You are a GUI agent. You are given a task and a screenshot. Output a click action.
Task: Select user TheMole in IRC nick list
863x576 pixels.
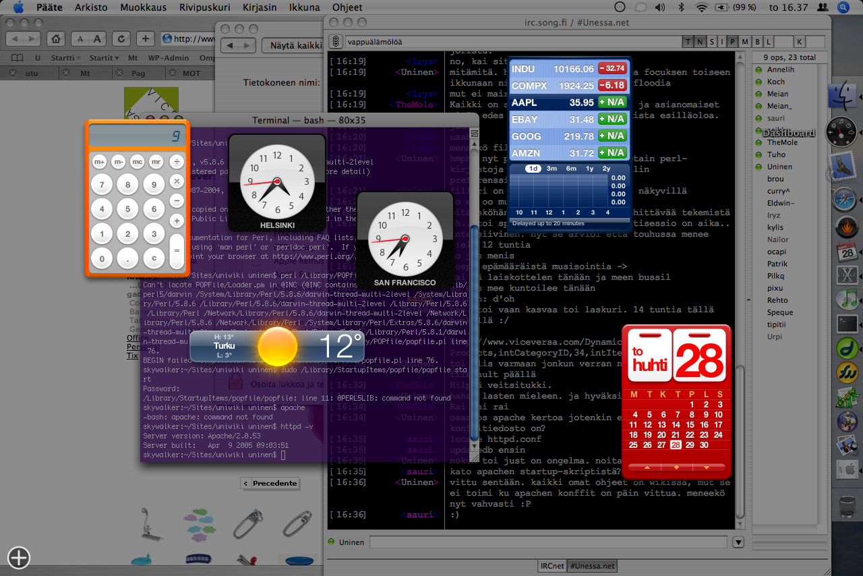(x=782, y=142)
